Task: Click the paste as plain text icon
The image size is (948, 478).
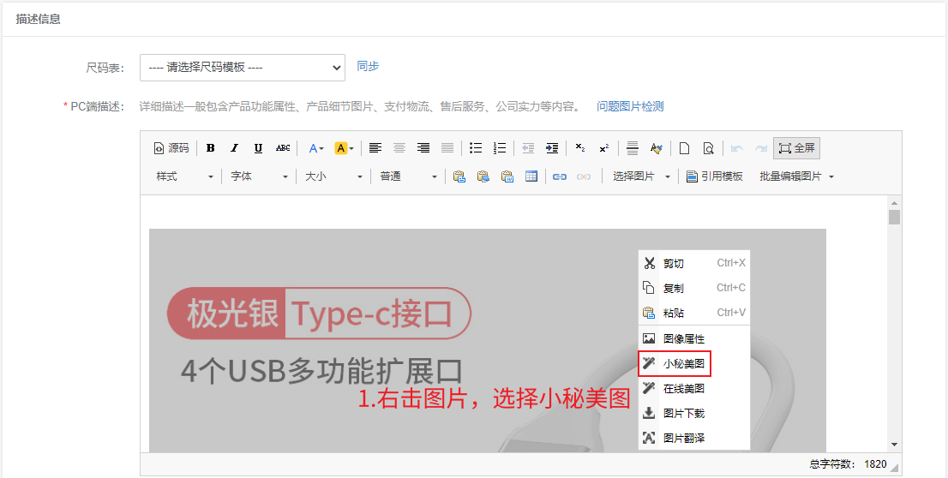Action: click(483, 176)
